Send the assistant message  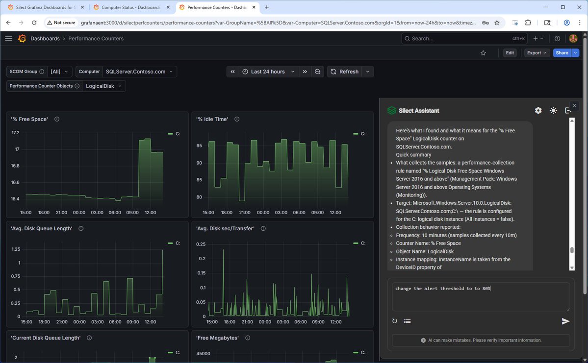point(565,321)
